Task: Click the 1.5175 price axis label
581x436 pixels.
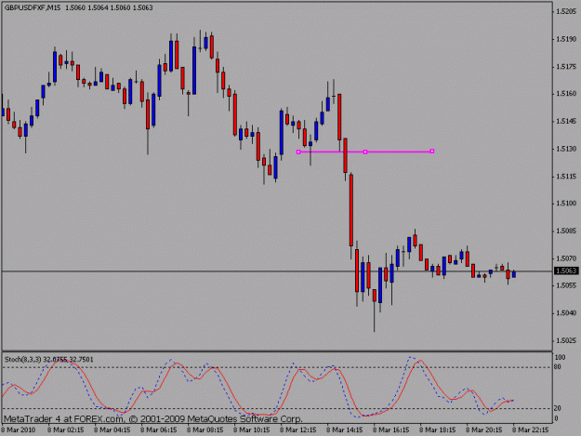Action: coord(566,67)
